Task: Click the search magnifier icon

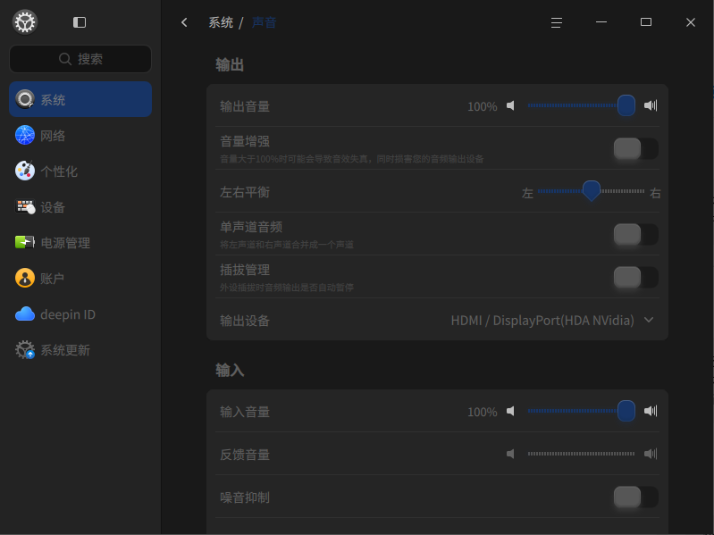Action: click(x=65, y=59)
